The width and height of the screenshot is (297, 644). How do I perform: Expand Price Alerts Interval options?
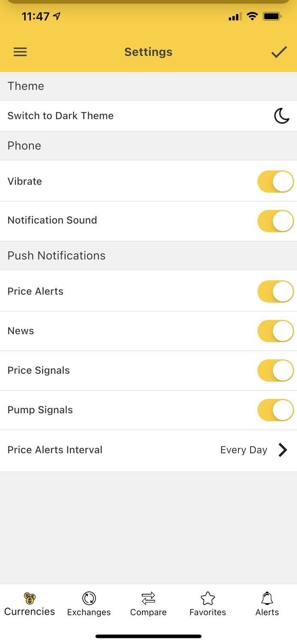148,450
